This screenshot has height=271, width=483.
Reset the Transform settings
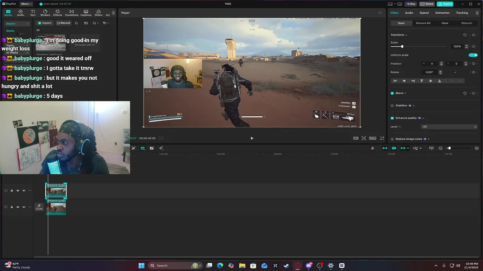coord(465,35)
